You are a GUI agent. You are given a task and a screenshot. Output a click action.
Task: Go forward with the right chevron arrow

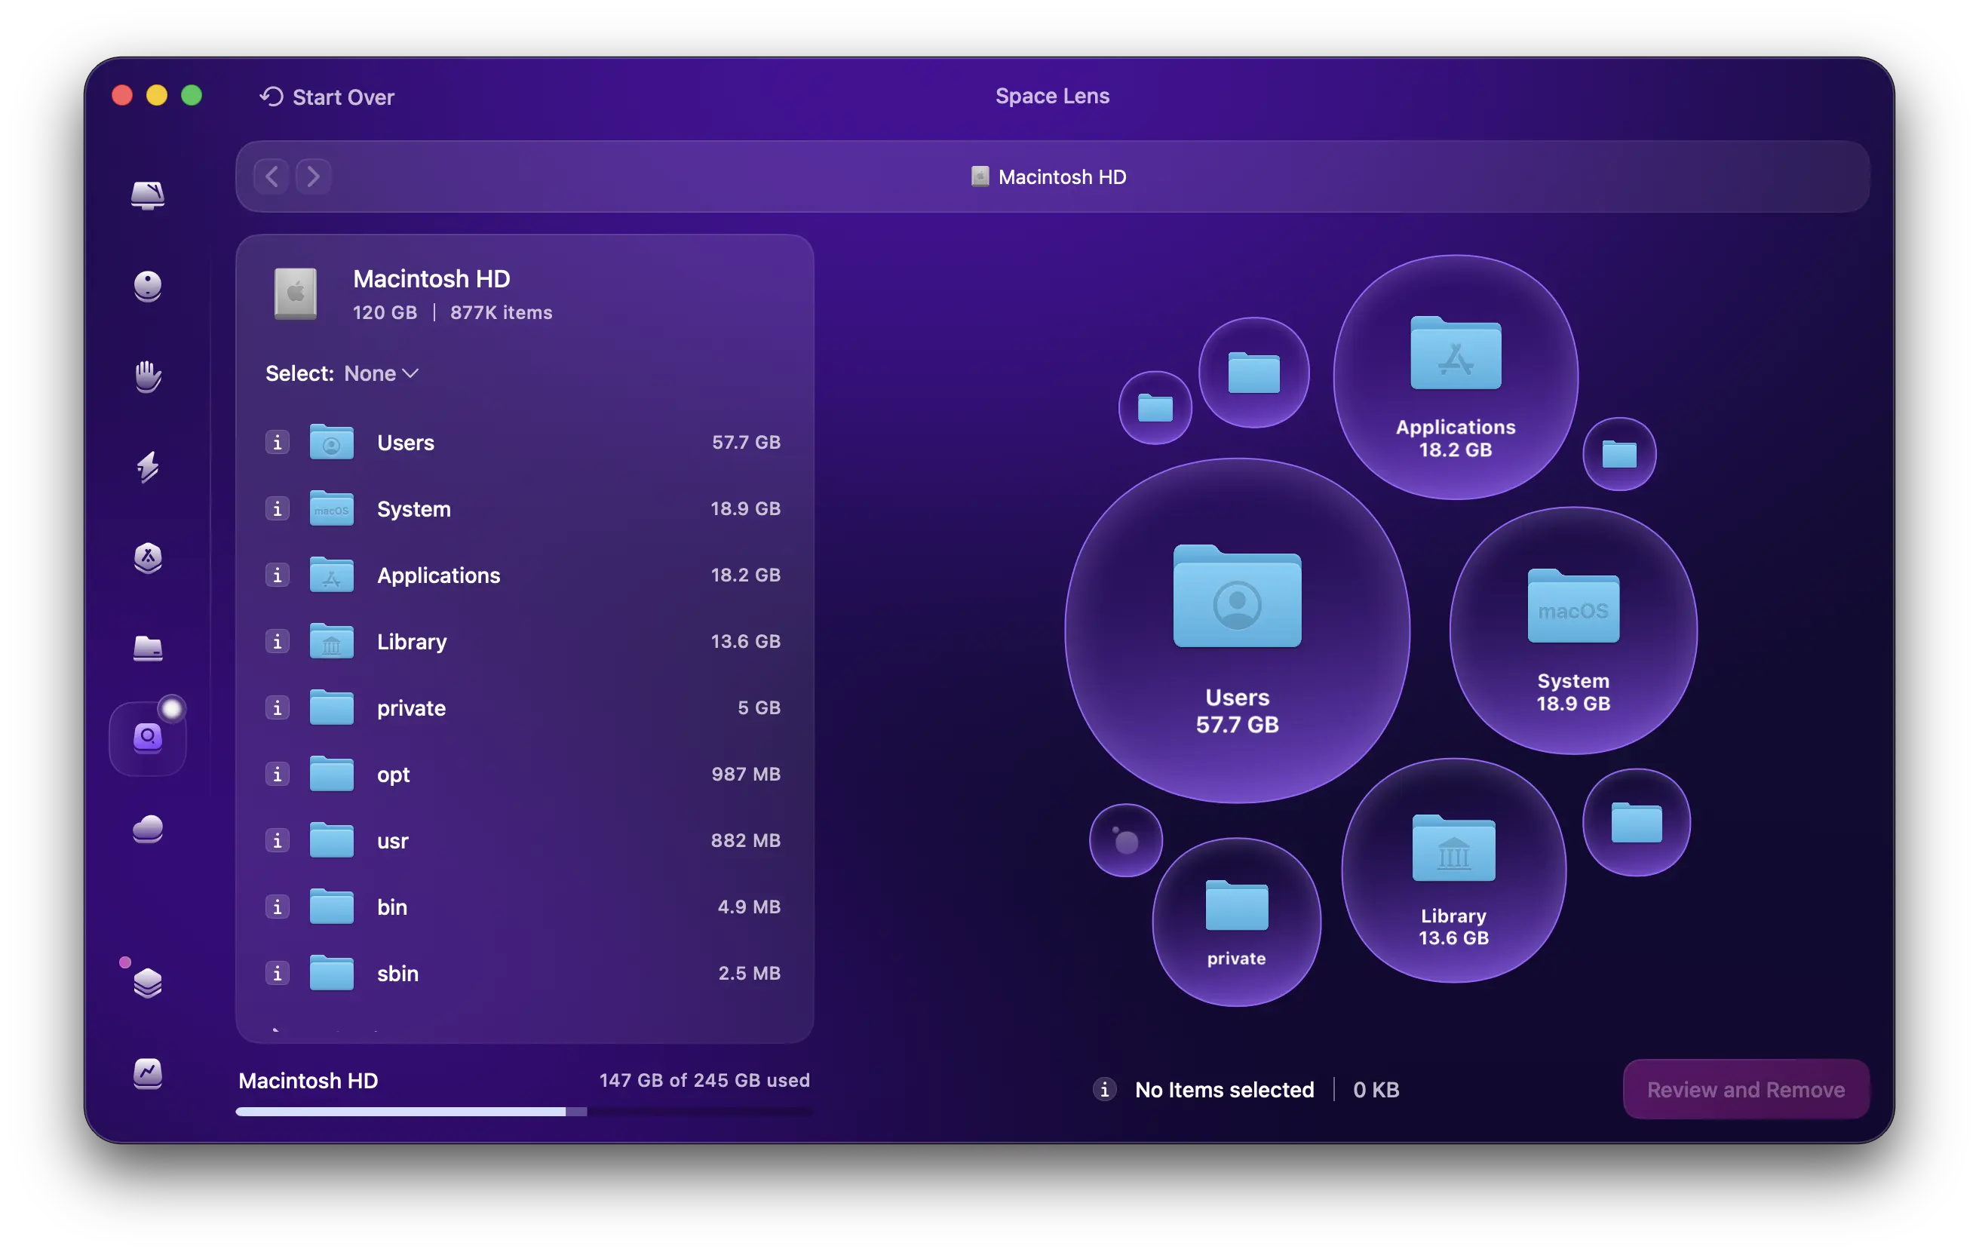314,176
